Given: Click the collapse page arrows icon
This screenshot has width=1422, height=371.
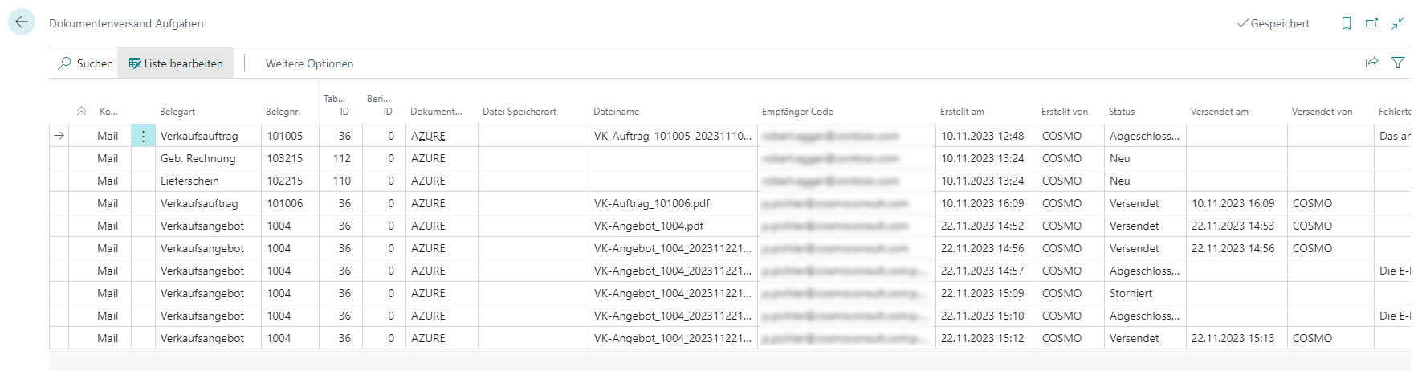Looking at the screenshot, I should coord(1398,23).
